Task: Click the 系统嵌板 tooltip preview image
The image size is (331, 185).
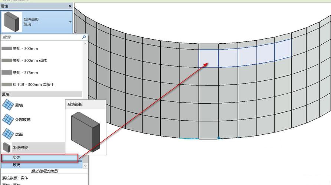Action: point(85,132)
